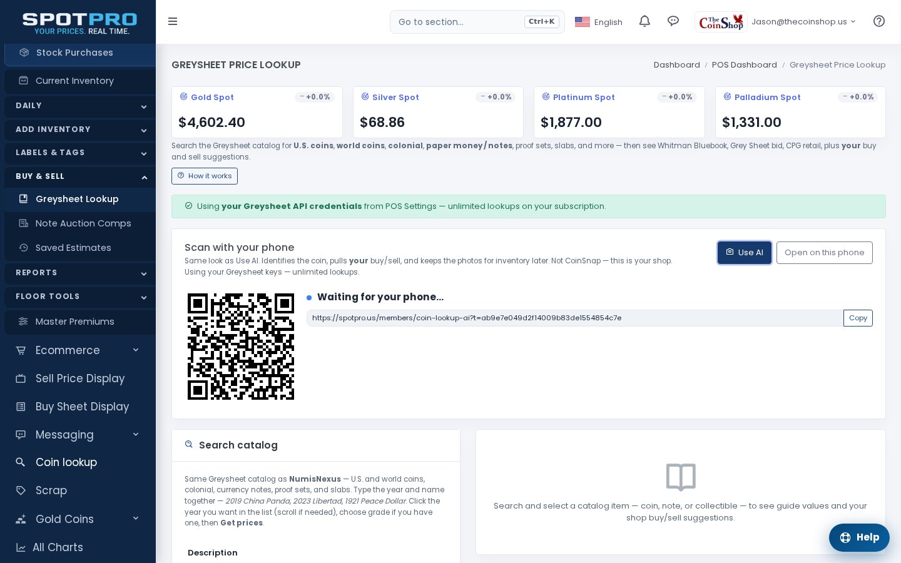The width and height of the screenshot is (901, 563).
Task: Open the chat messages icon
Action: pyautogui.click(x=673, y=21)
